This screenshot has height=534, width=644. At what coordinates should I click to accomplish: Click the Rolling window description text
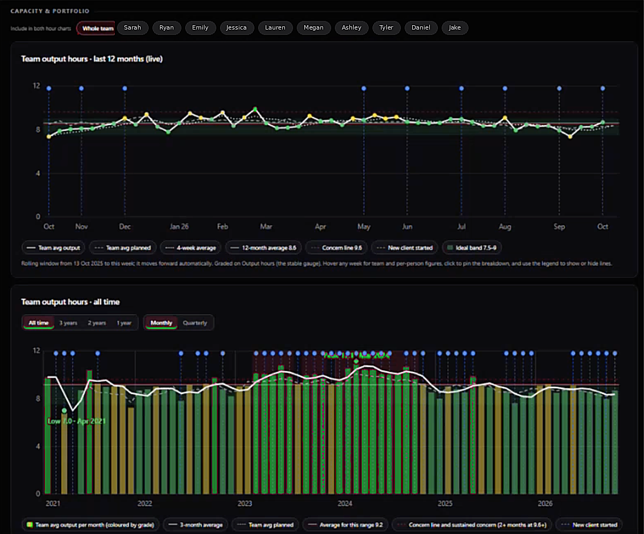click(316, 264)
